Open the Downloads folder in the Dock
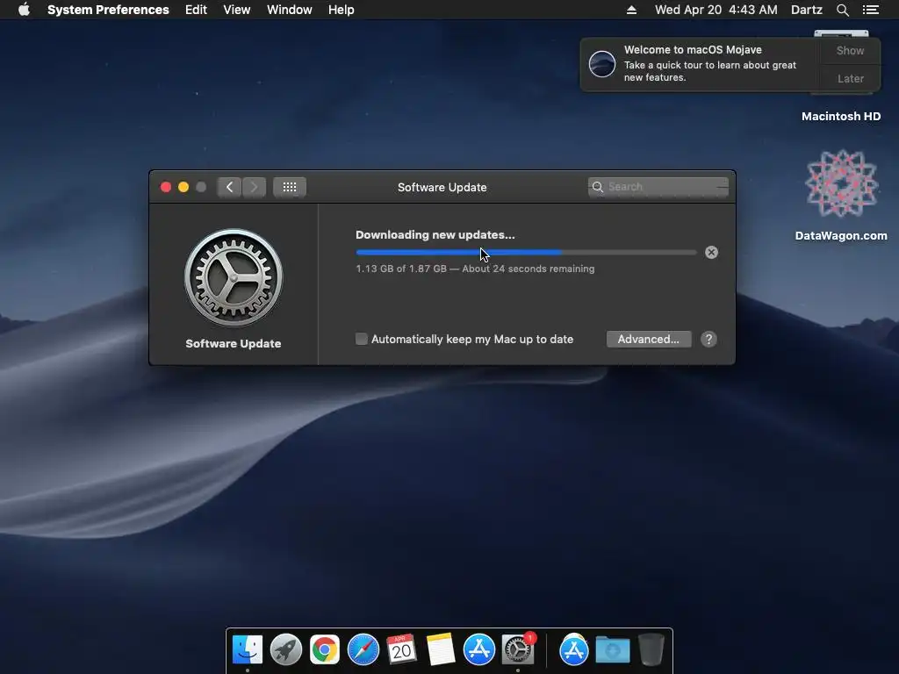899x674 pixels. [612, 649]
